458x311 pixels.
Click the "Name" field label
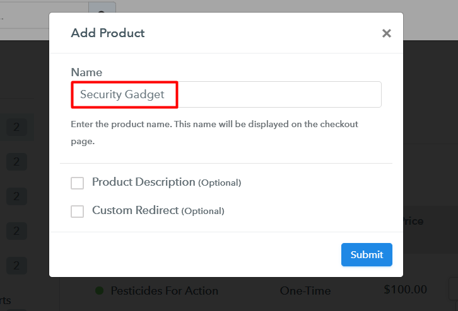[x=86, y=72]
